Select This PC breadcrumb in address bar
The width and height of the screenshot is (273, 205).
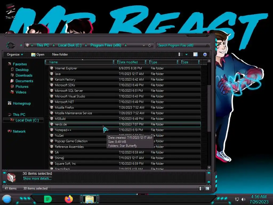point(43,45)
